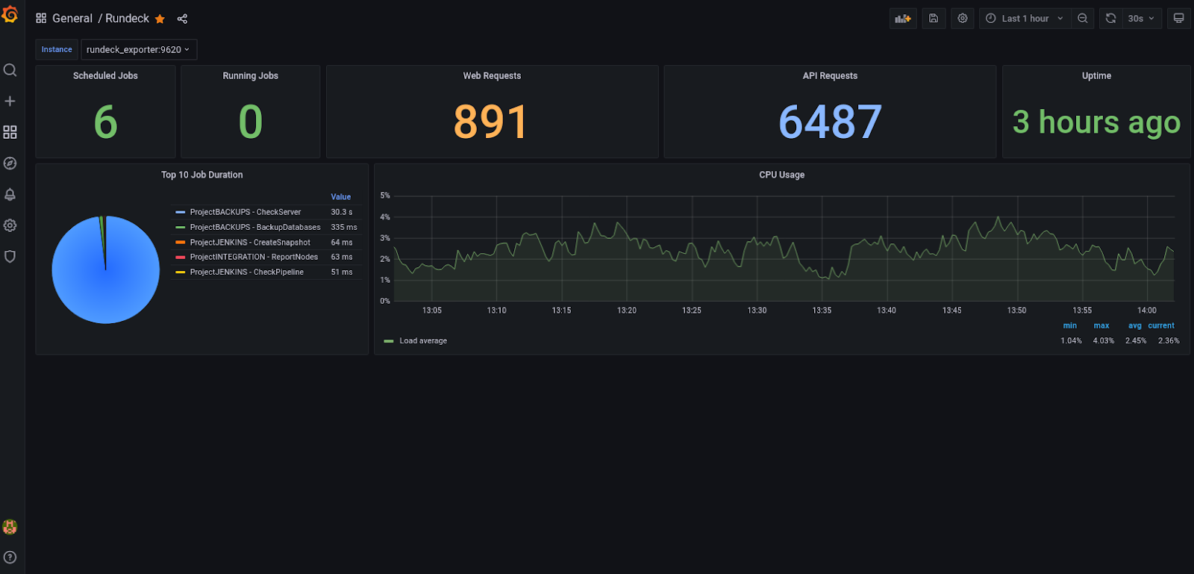
Task: Toggle the ProjectBACKUPS - CheckServer legend series
Action: pos(246,212)
